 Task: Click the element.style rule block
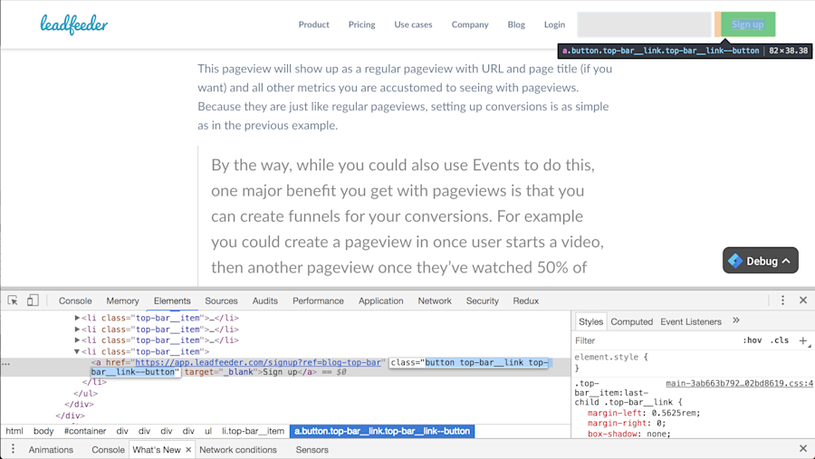[611, 362]
